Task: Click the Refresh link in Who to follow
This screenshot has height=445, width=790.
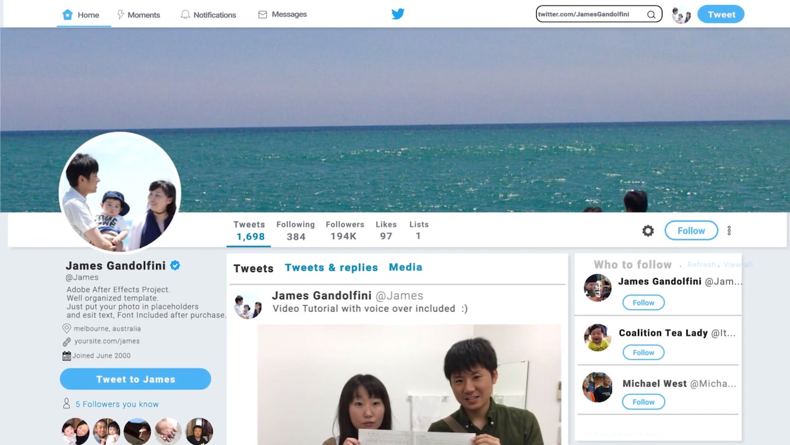Action: 701,264
